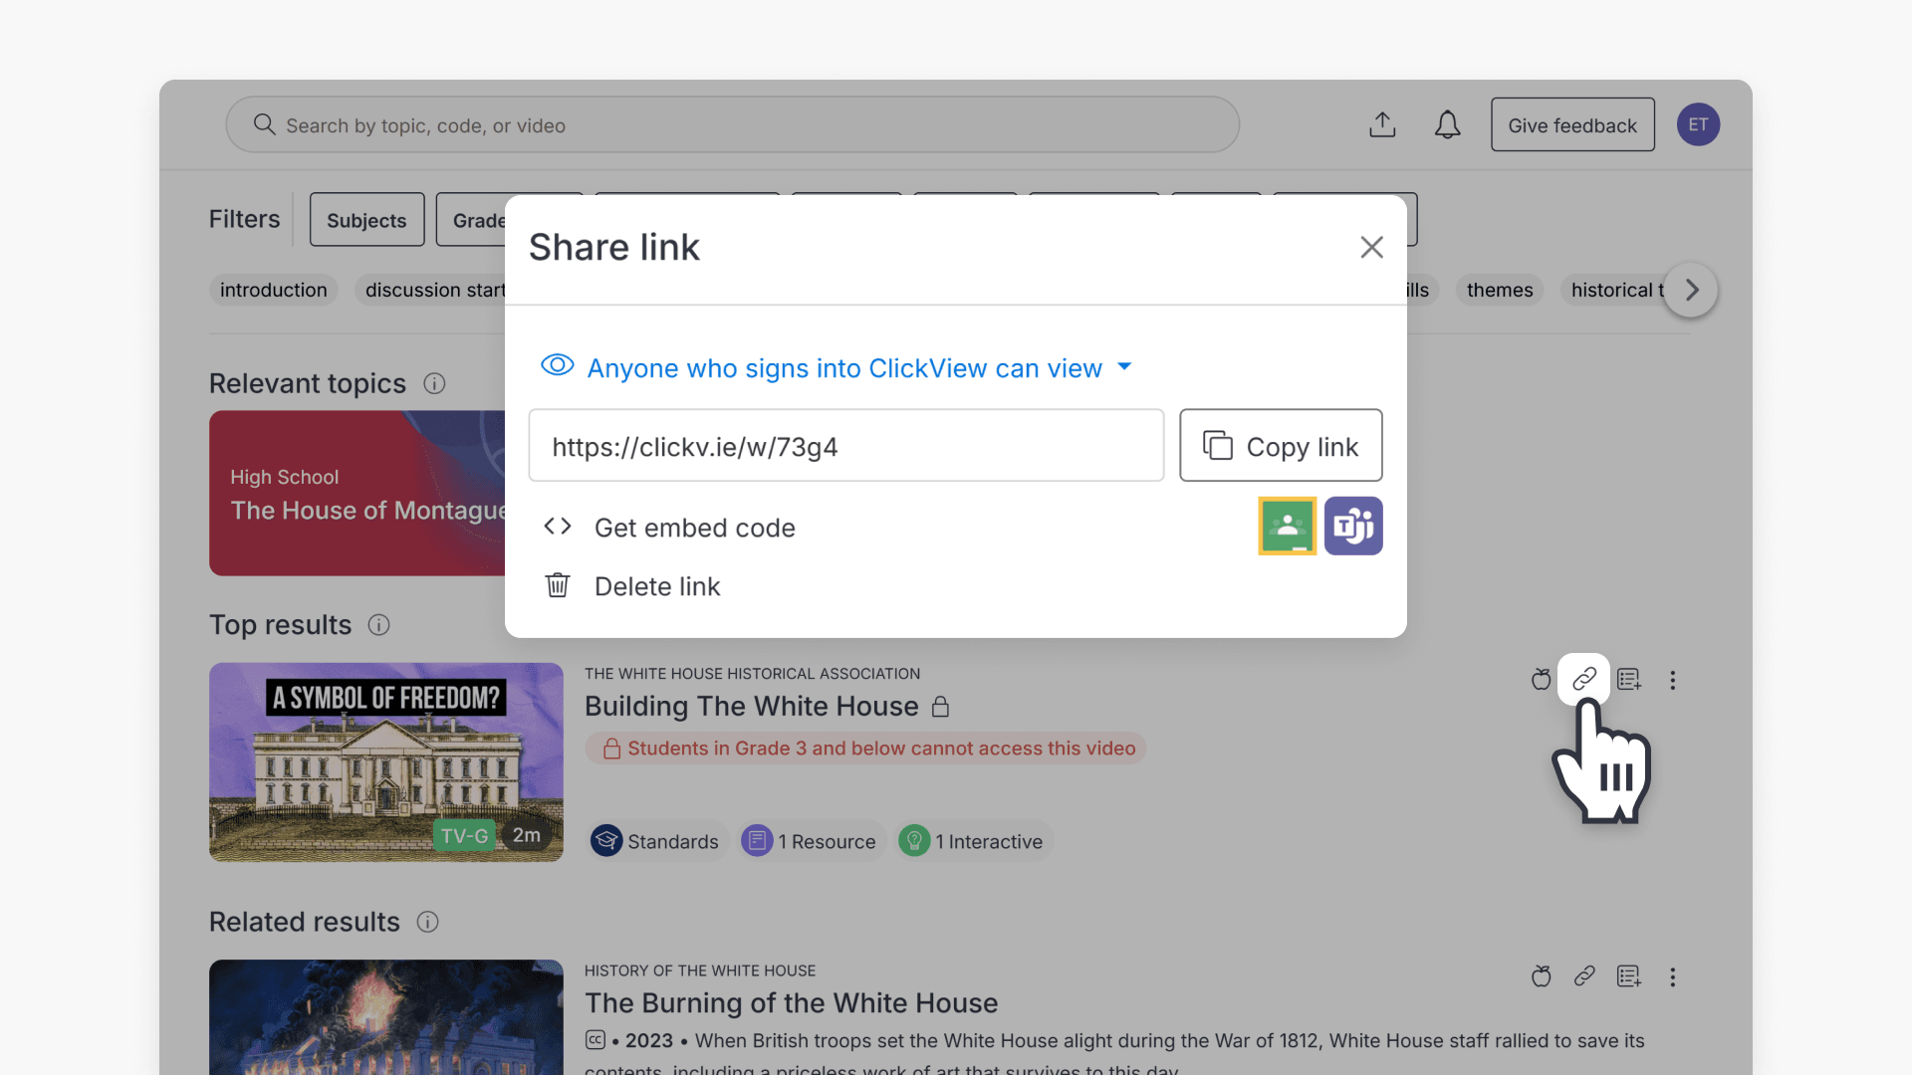Share the link to Google Classroom
This screenshot has height=1075, width=1912.
point(1288,526)
